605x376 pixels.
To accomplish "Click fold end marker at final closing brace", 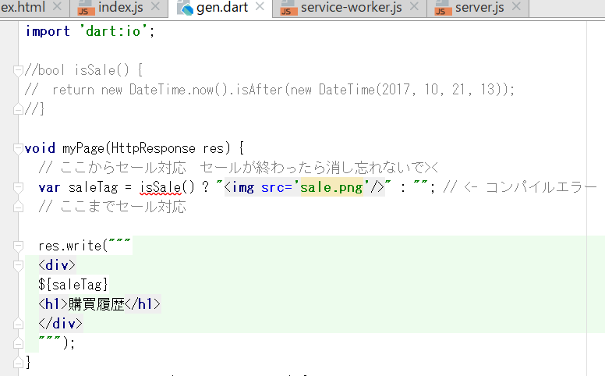I will coord(18,362).
